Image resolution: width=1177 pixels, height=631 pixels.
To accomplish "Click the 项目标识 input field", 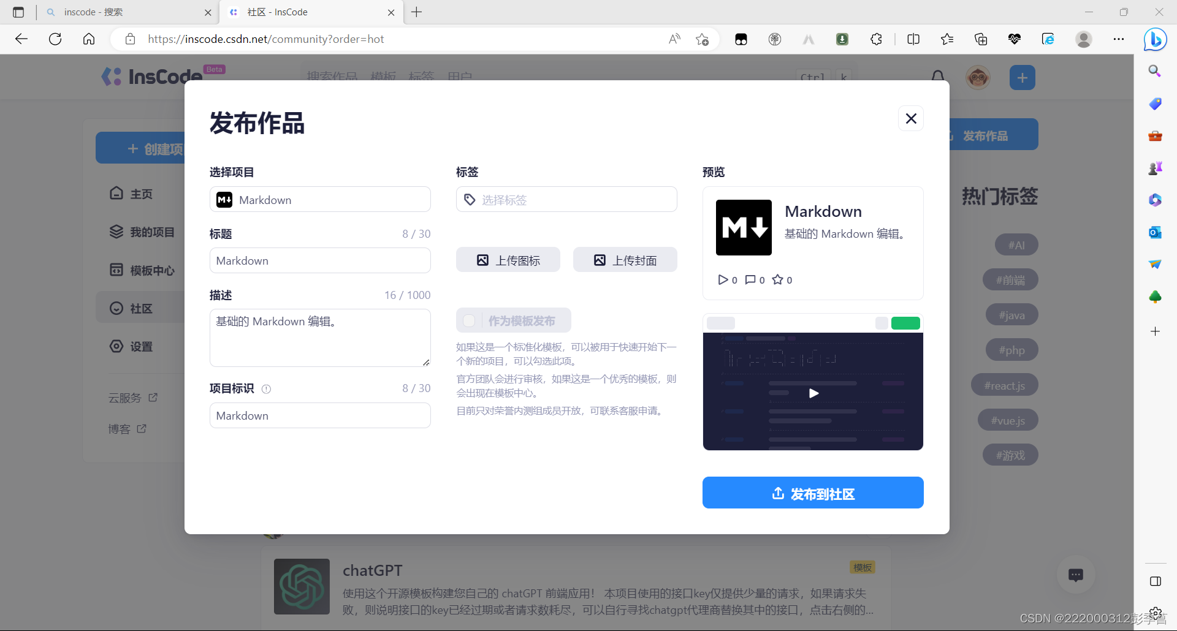I will (320, 415).
